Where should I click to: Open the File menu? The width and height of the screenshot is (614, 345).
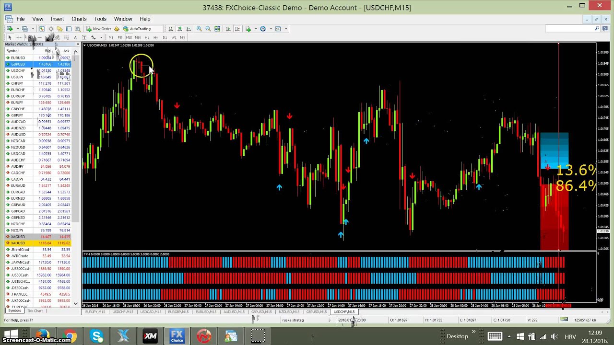(21, 19)
